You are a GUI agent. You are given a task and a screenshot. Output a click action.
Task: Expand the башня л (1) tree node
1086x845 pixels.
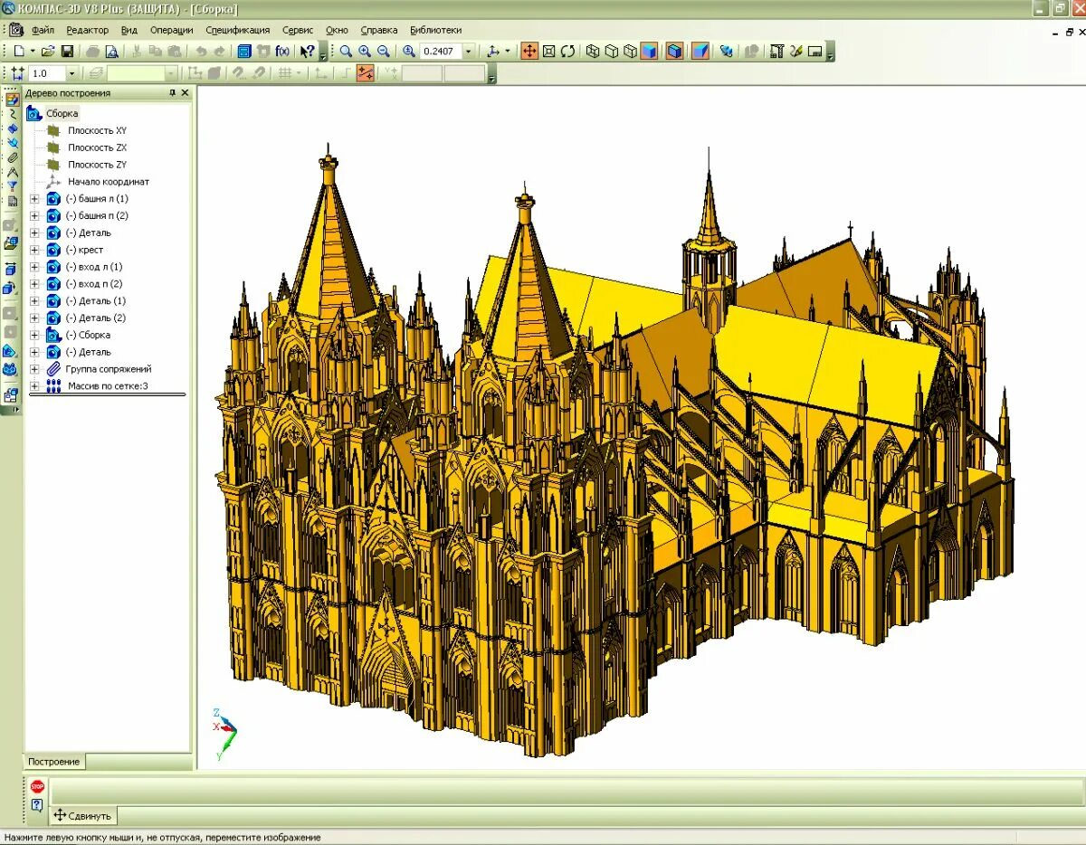[x=34, y=199]
